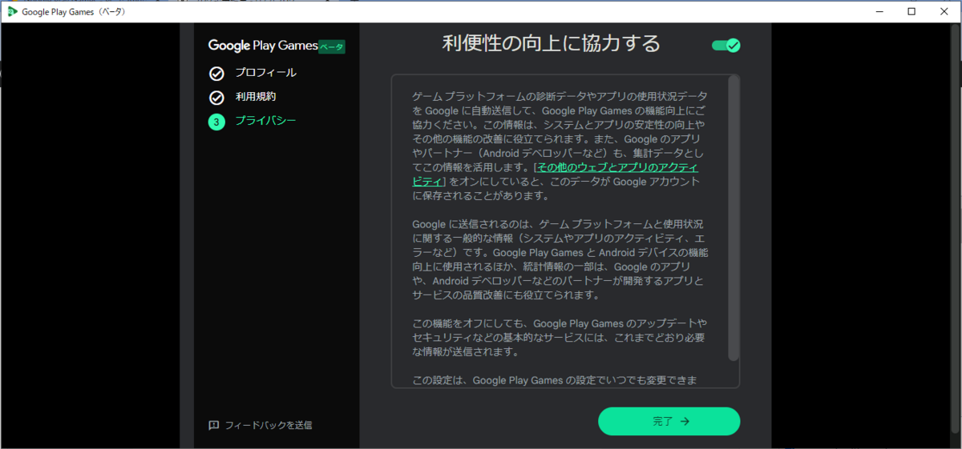The image size is (962, 449).
Task: Click the ベータ badge
Action: click(x=332, y=47)
